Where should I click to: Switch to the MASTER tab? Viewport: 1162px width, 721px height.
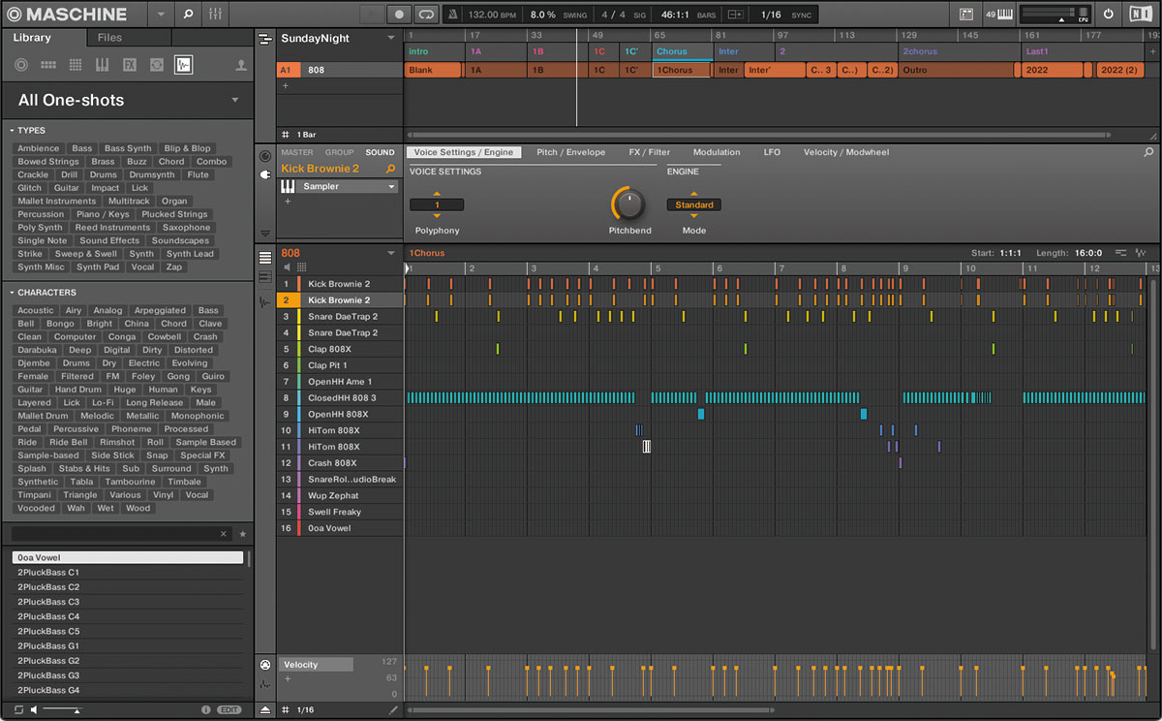pos(296,152)
